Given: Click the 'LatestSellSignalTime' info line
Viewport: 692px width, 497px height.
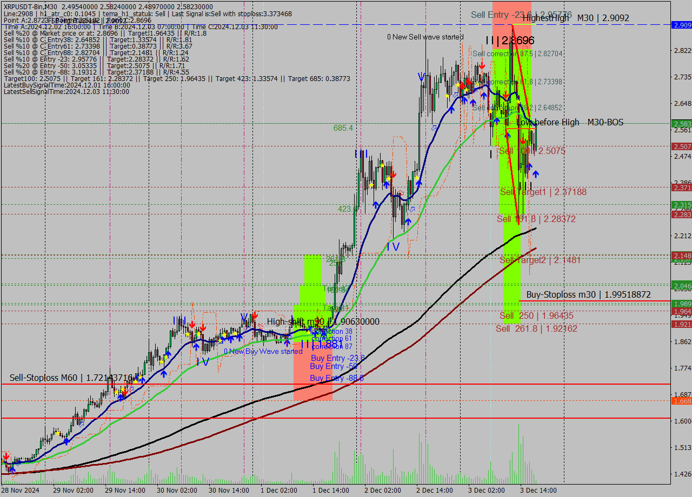Looking at the screenshot, I should point(66,92).
